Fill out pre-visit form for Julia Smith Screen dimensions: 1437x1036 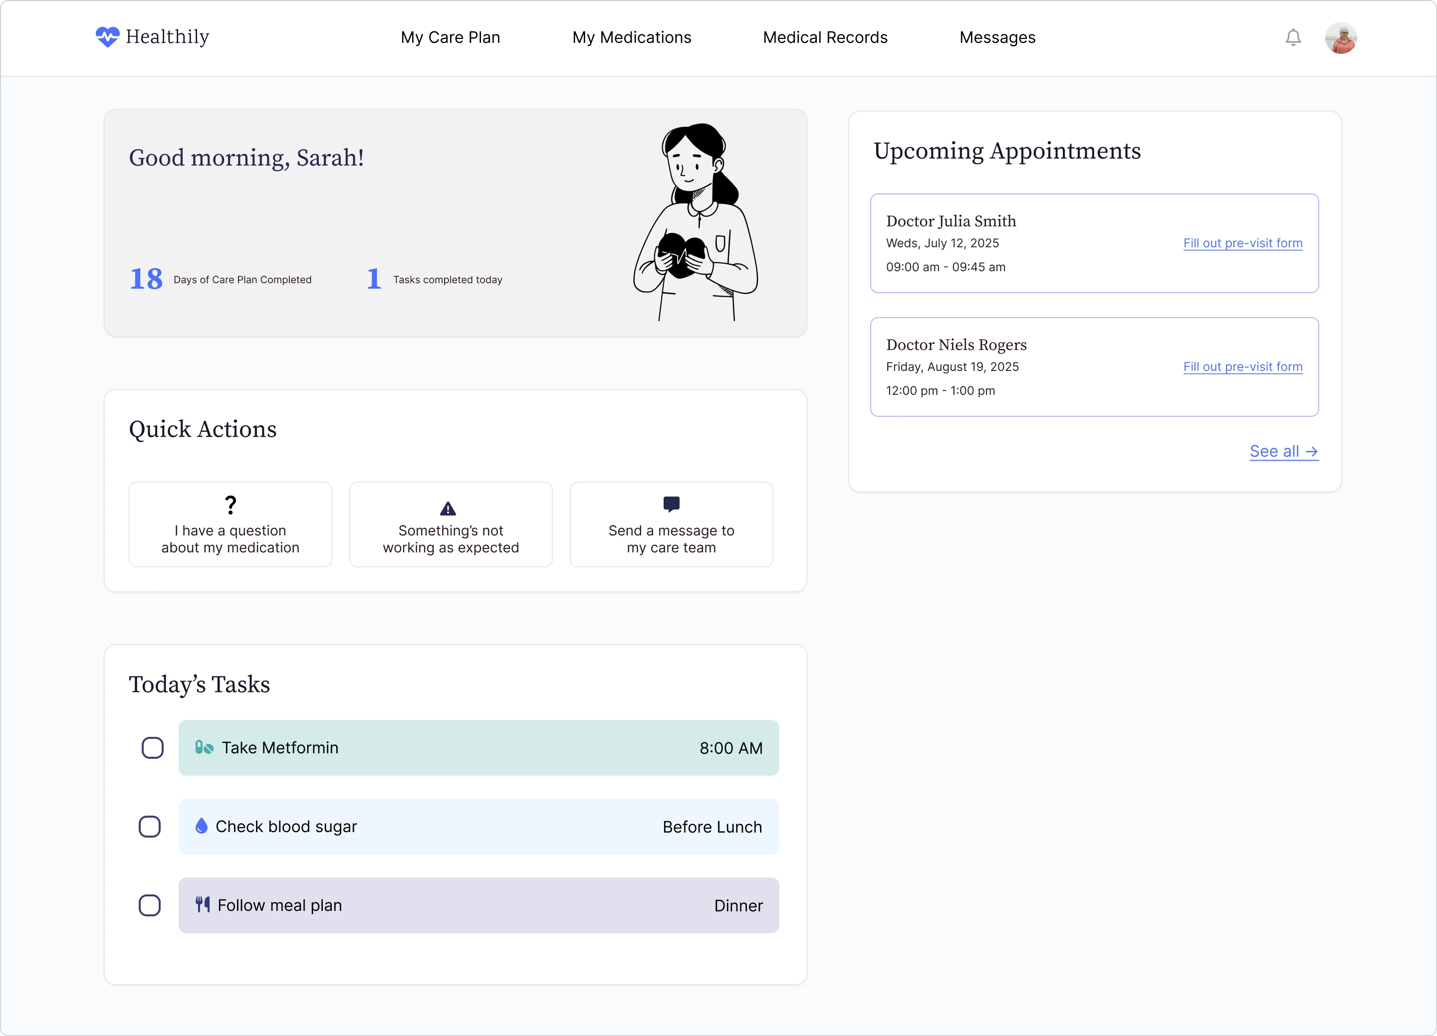pos(1242,243)
